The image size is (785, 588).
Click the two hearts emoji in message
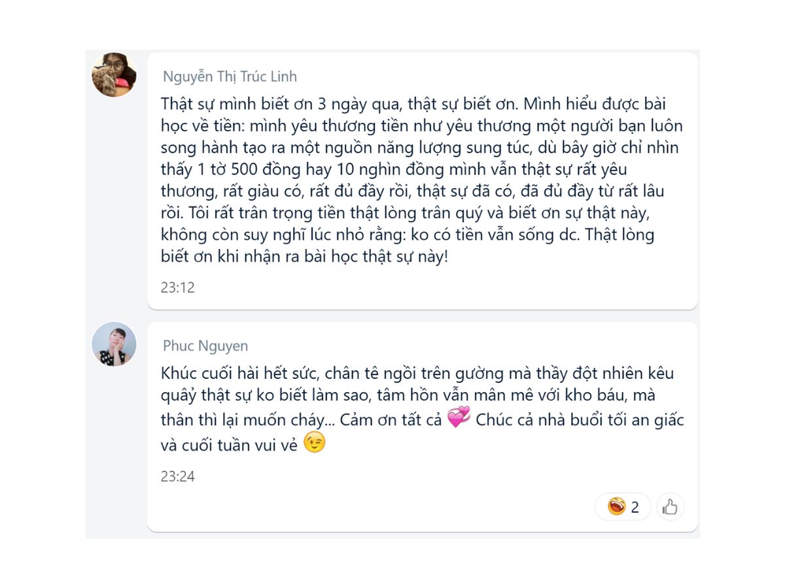(x=459, y=418)
